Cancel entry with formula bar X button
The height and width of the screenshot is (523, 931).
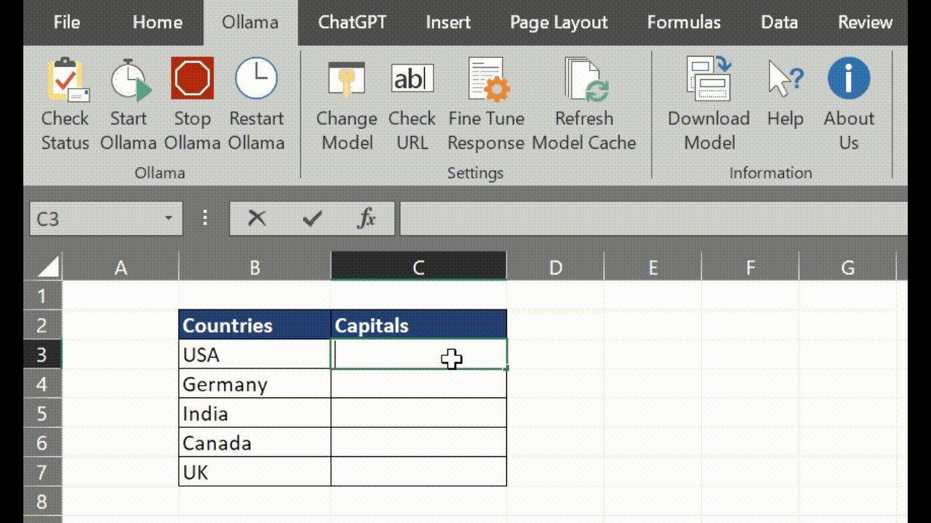click(x=257, y=218)
